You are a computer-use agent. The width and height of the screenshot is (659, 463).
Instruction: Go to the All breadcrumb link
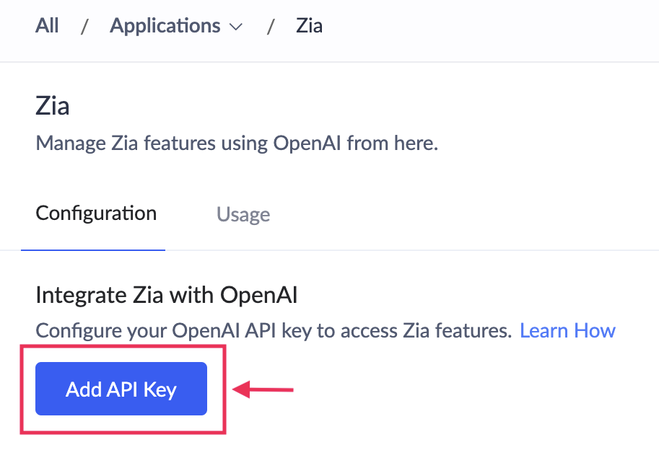47,26
